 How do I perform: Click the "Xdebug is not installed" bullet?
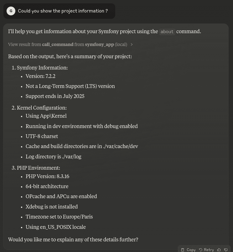click(52, 207)
